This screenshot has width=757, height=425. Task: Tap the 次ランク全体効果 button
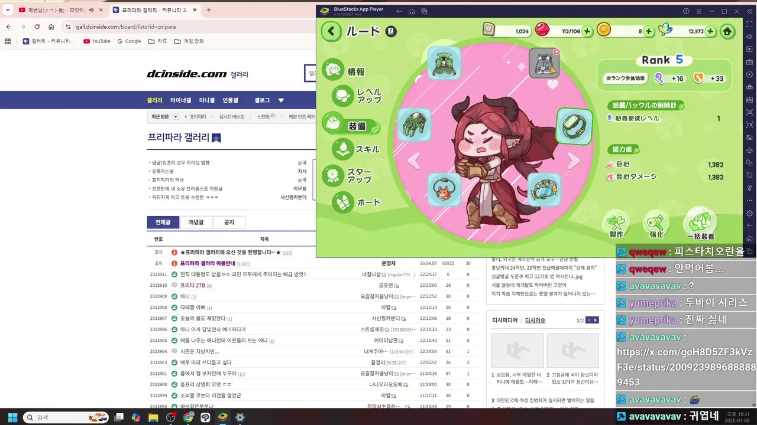tap(627, 78)
